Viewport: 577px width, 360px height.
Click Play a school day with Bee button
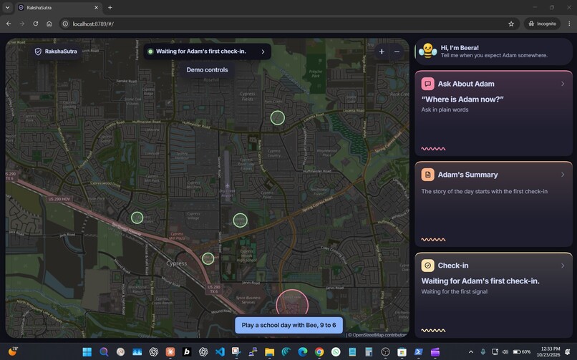[289, 325]
